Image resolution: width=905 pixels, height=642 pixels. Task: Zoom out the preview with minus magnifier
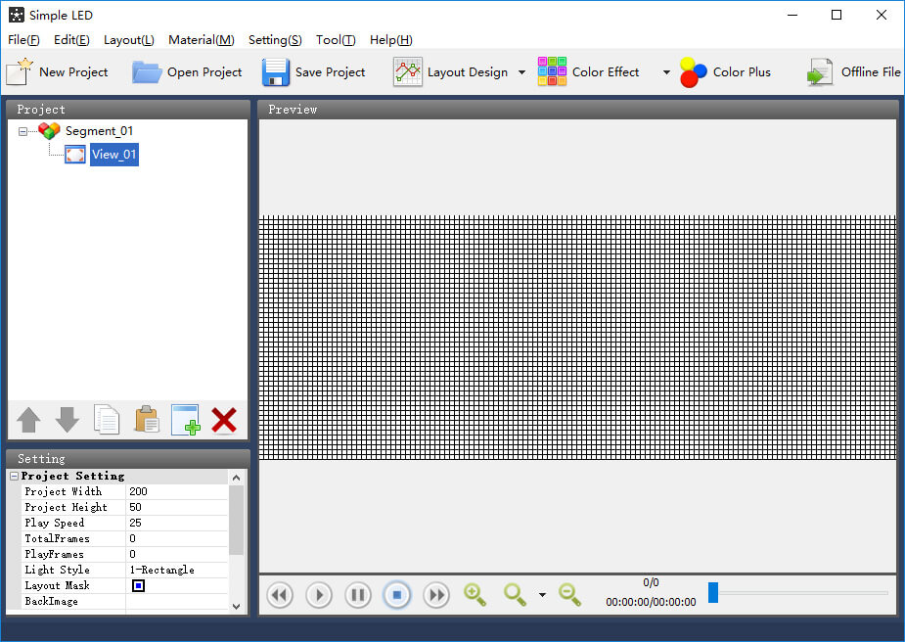point(569,595)
